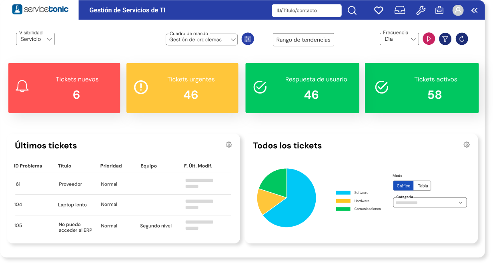The width and height of the screenshot is (493, 269).
Task: Click the ServiceTonic logo
Action: point(40,9)
